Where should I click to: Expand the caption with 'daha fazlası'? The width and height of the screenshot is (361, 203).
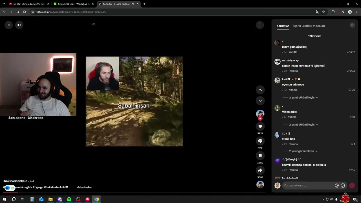coord(85,187)
